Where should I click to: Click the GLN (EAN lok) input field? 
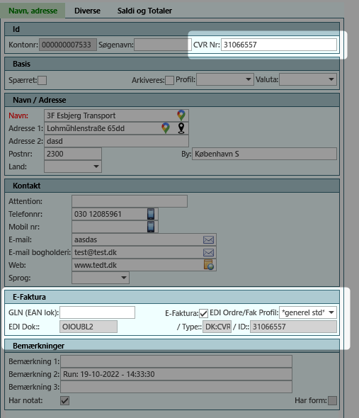pos(98,312)
